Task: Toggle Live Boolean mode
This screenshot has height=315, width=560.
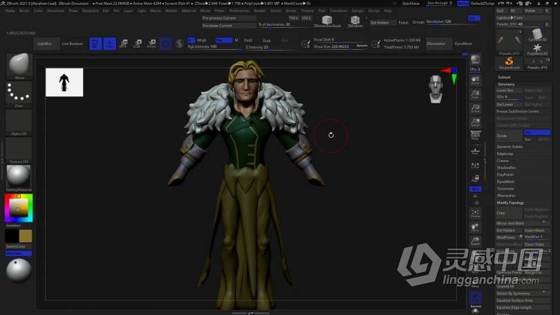Action: [x=73, y=44]
